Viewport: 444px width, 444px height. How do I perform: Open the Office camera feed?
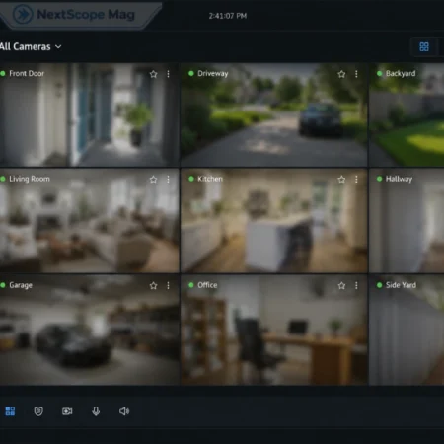pos(273,330)
